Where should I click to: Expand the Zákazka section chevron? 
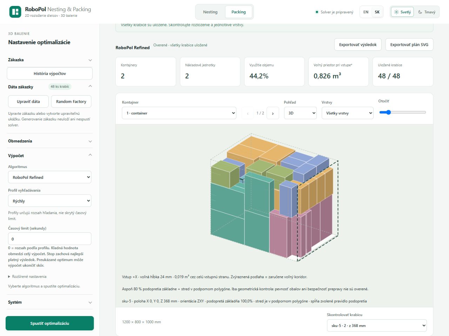(x=90, y=60)
